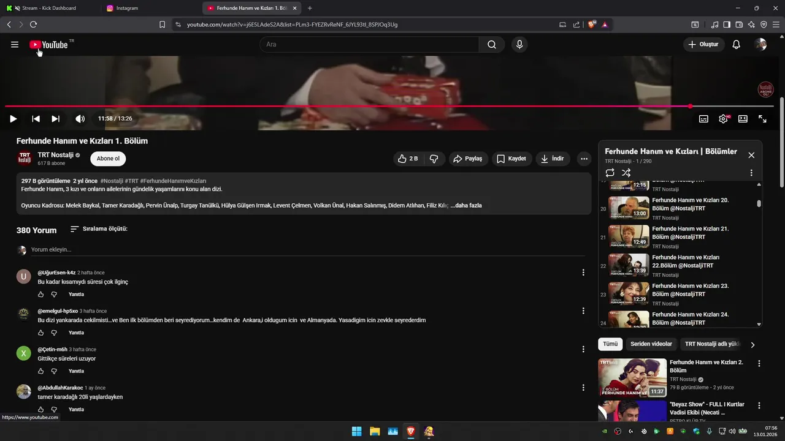The height and width of the screenshot is (441, 785).
Task: Skip to the previous playlist video
Action: click(x=36, y=119)
